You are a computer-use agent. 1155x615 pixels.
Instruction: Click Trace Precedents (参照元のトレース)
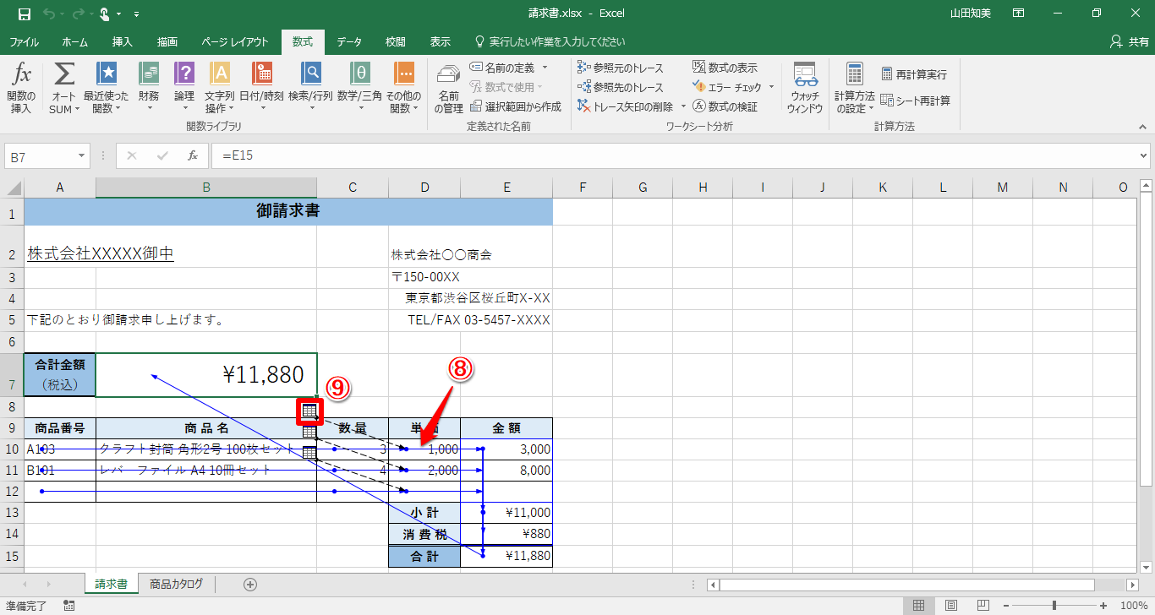(x=620, y=68)
